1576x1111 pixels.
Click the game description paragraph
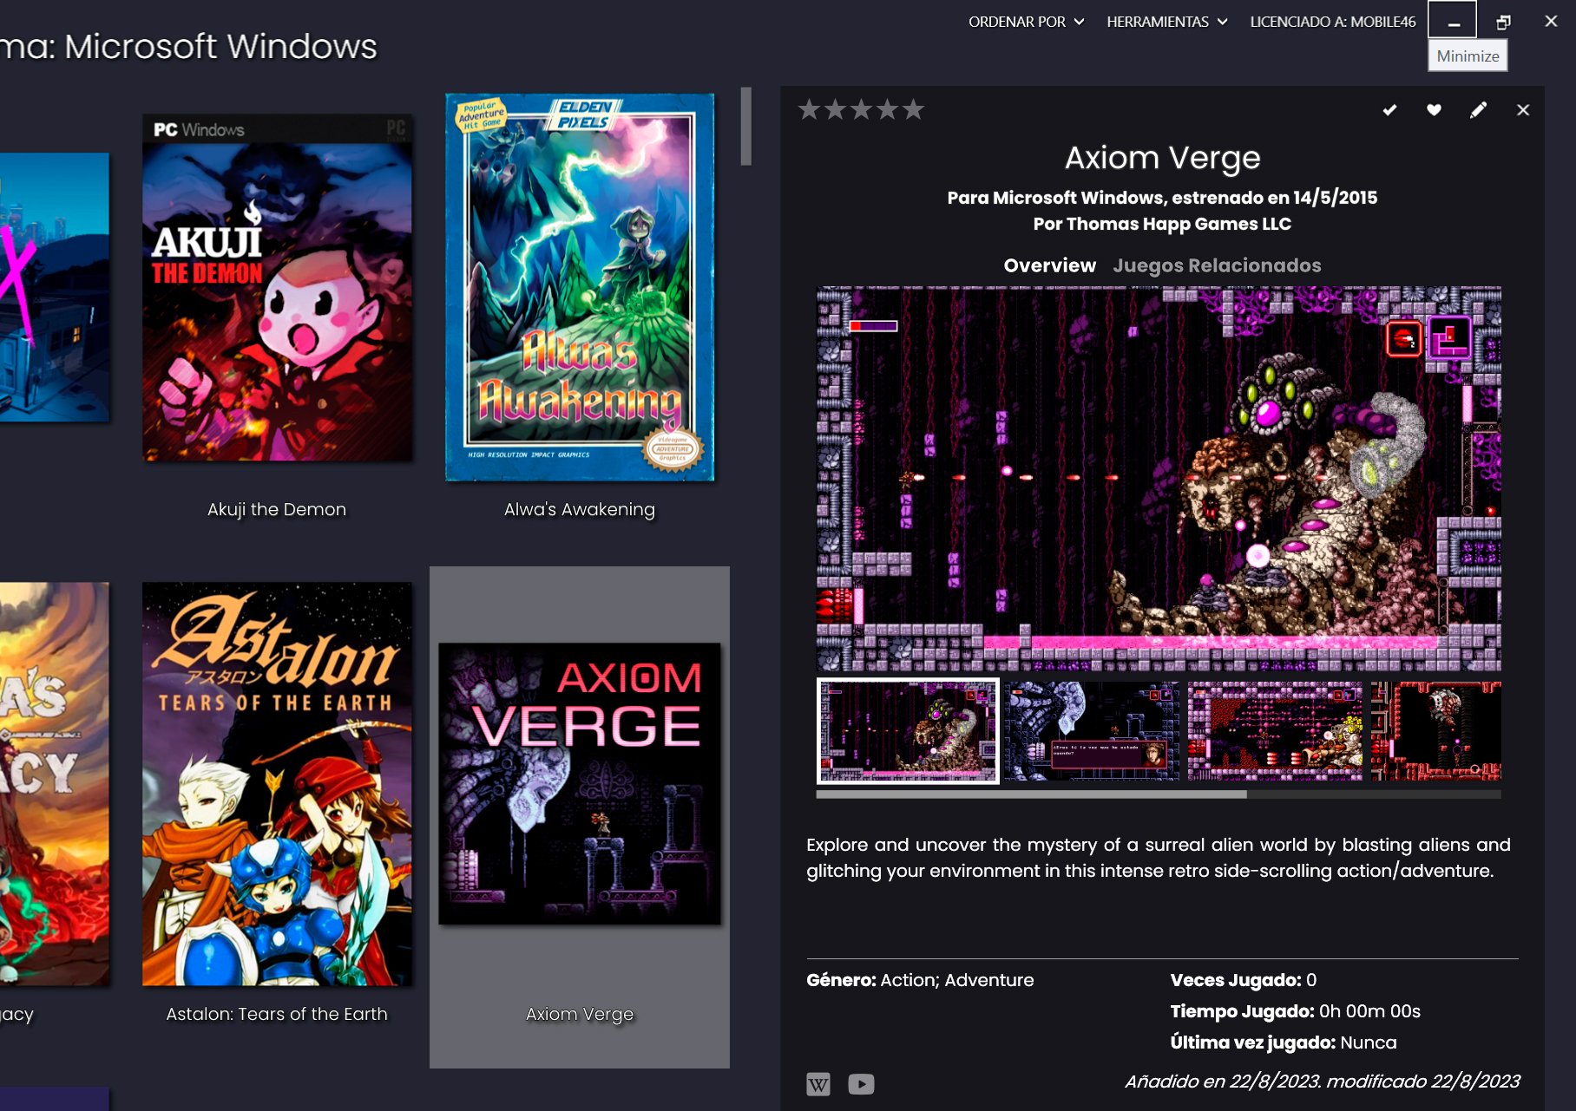pyautogui.click(x=1159, y=858)
